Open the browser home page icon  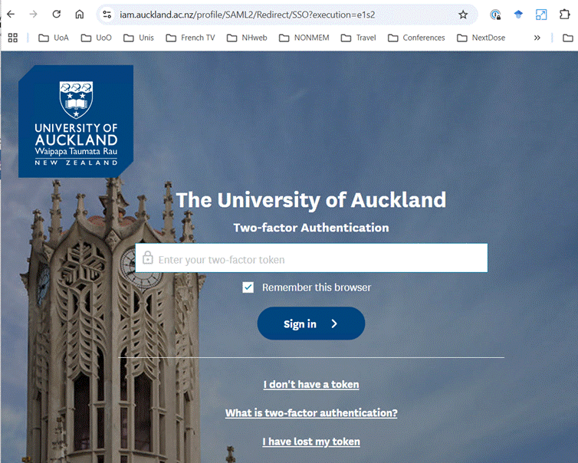point(79,15)
